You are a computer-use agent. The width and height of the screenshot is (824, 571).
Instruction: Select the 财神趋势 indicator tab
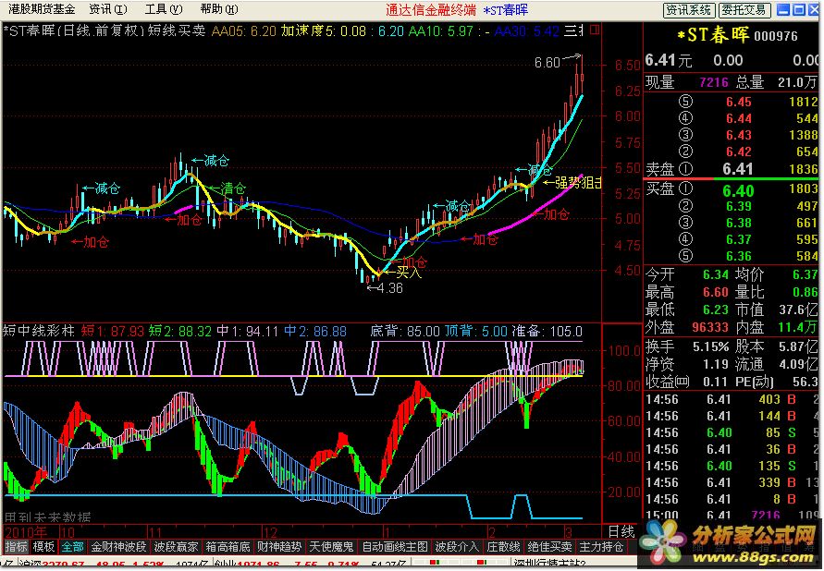coord(279,547)
